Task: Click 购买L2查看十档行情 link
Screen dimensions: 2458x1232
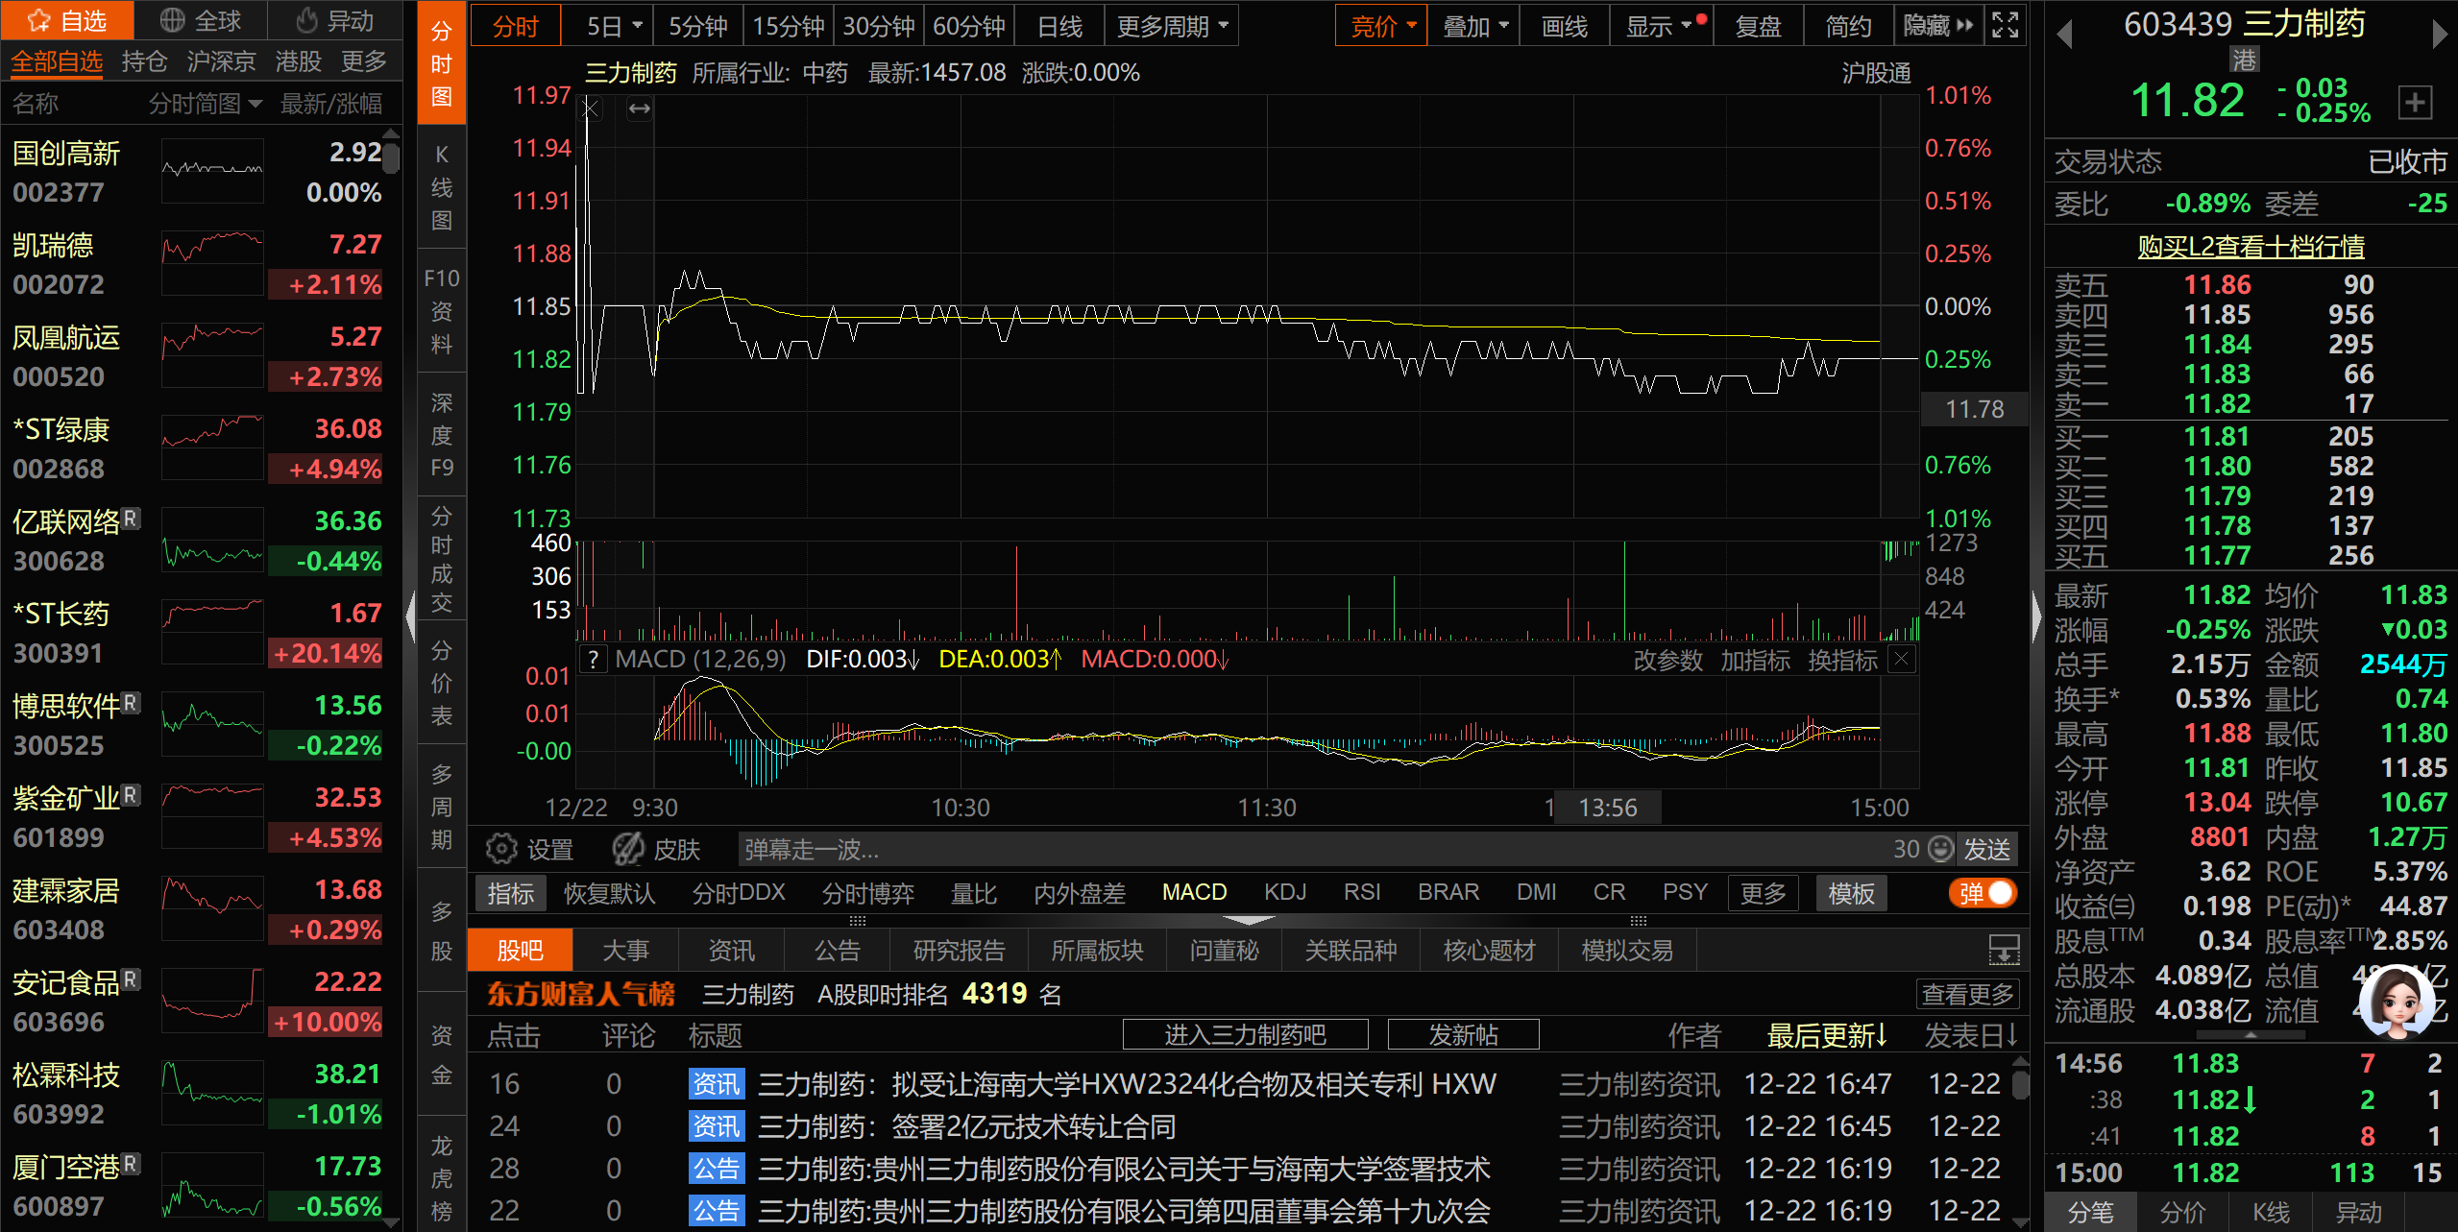Action: coord(2251,247)
